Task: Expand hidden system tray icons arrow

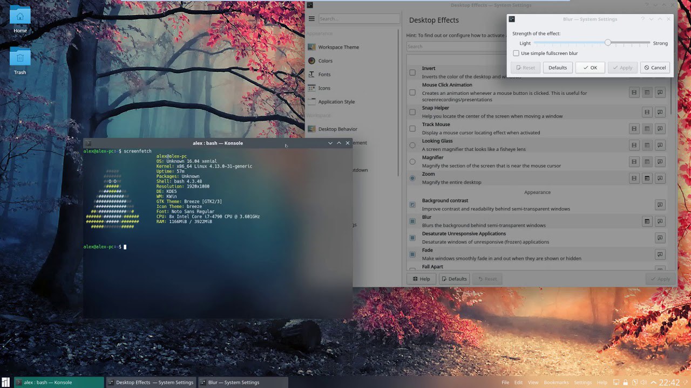Action: pos(654,383)
